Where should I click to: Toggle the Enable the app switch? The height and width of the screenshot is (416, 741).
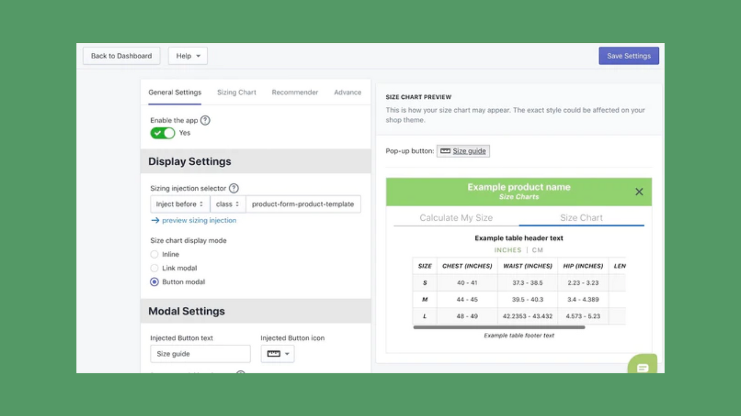[163, 133]
